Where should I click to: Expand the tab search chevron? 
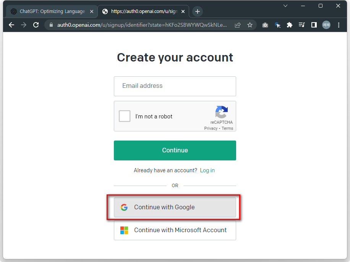[285, 6]
